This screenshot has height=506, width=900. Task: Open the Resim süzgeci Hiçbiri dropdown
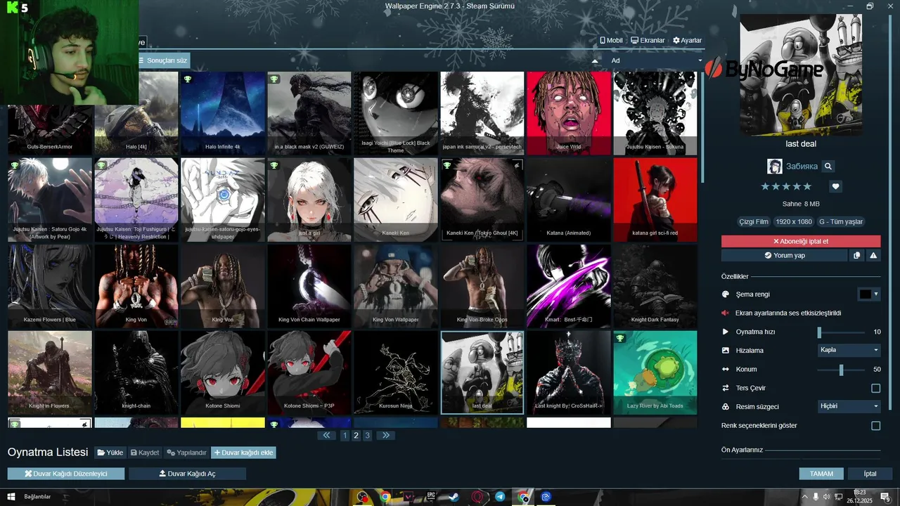pos(849,406)
